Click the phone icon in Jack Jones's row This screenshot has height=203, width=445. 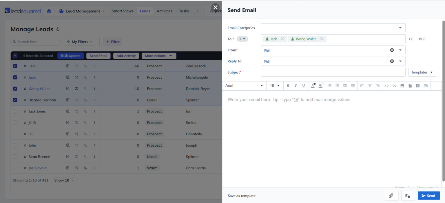[x=85, y=111]
